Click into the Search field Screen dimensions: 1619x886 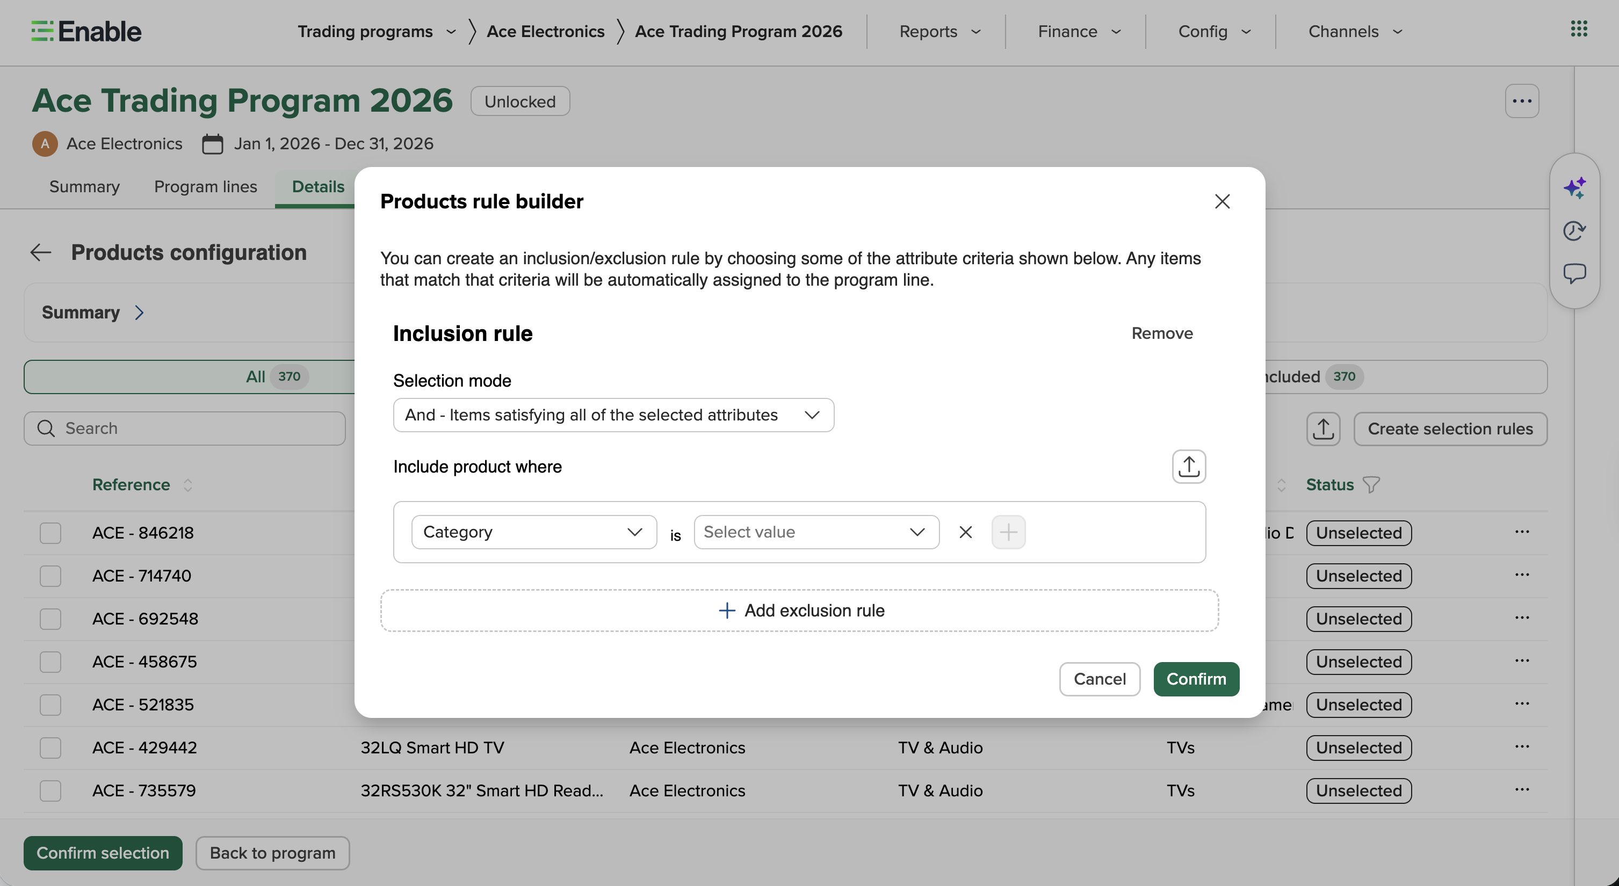point(185,429)
